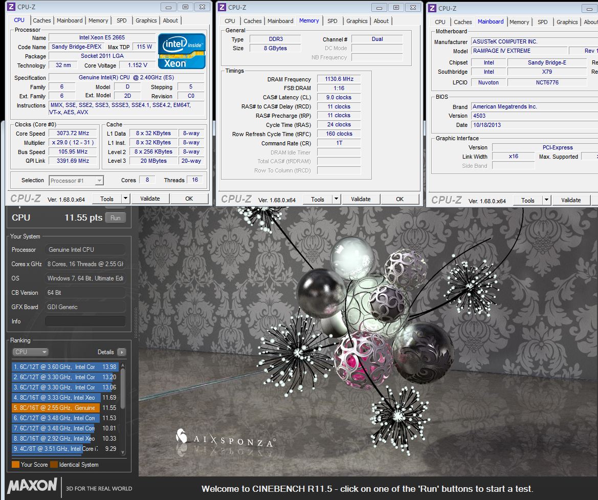Image resolution: width=598 pixels, height=500 pixels.
Task: Click Validate in left CPU-Z window
Action: (150, 199)
